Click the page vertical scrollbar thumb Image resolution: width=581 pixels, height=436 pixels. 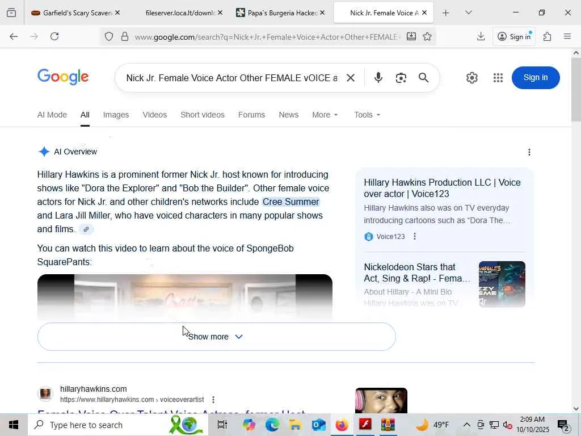(x=576, y=89)
